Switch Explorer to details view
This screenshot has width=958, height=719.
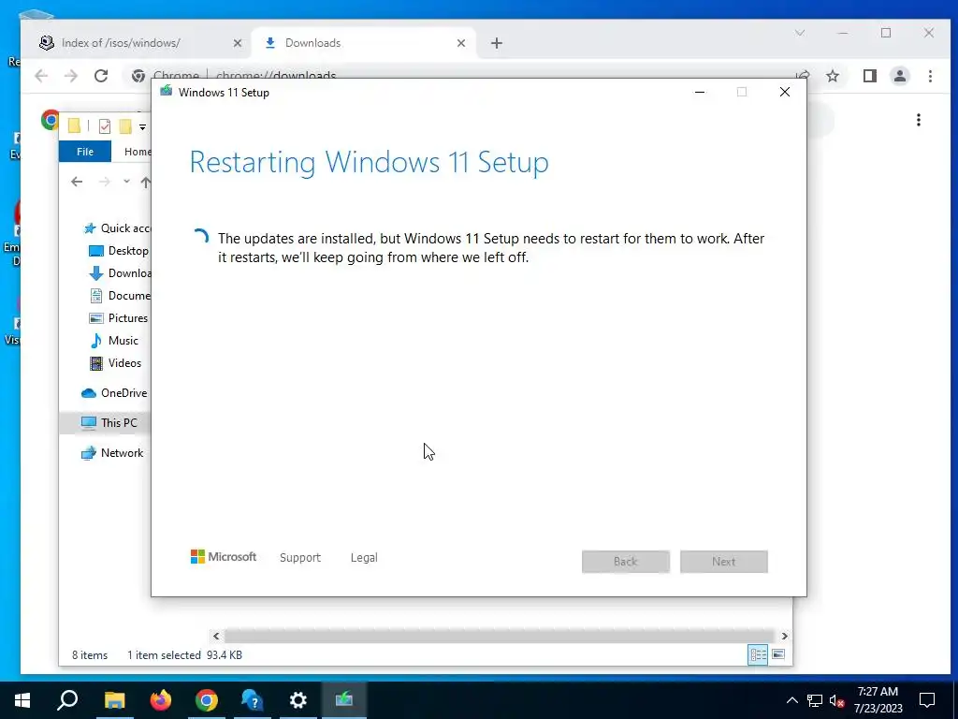[x=758, y=654]
